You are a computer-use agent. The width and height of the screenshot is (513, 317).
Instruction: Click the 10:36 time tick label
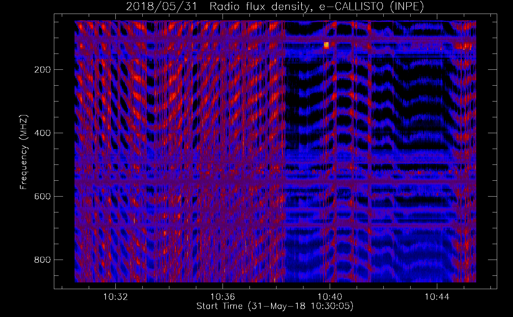pyautogui.click(x=223, y=297)
